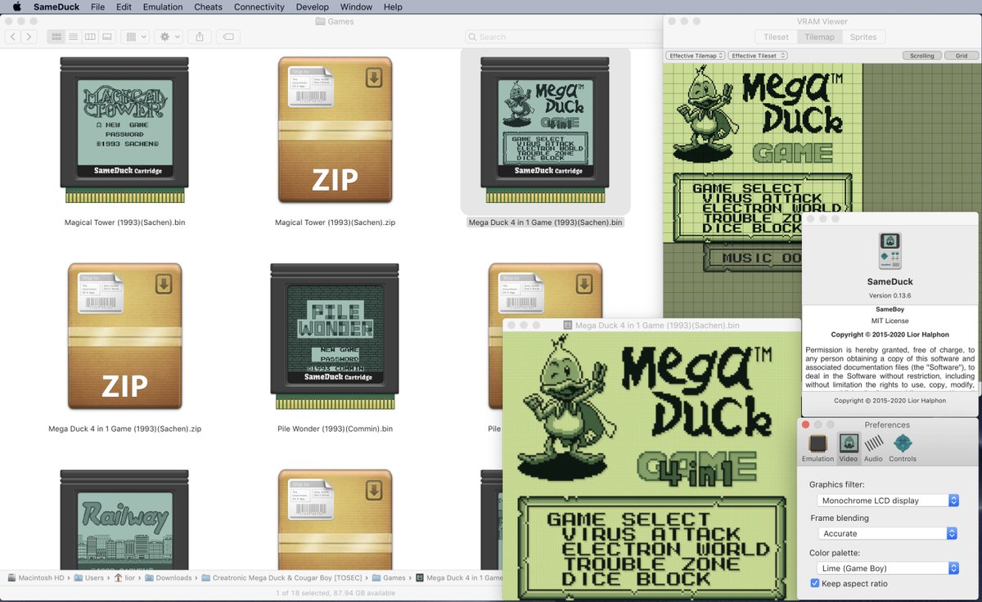Switch to Sprites tab in VRAM Viewer
982x602 pixels.
click(863, 37)
